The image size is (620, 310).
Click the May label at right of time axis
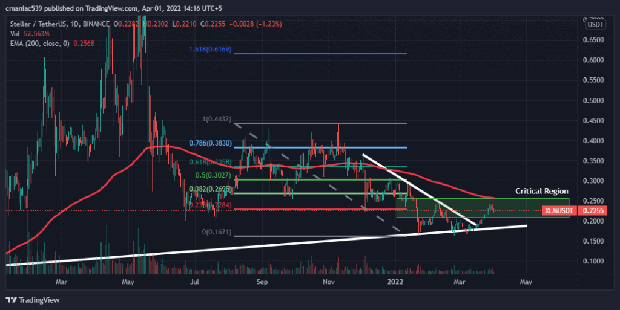[526, 282]
